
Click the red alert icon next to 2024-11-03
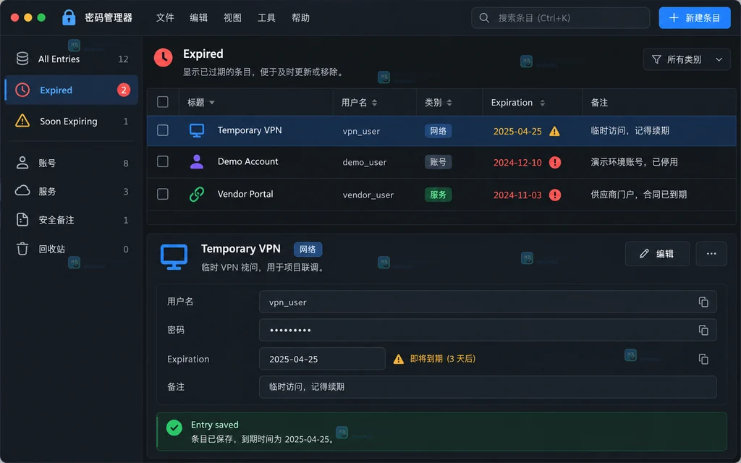(x=555, y=195)
